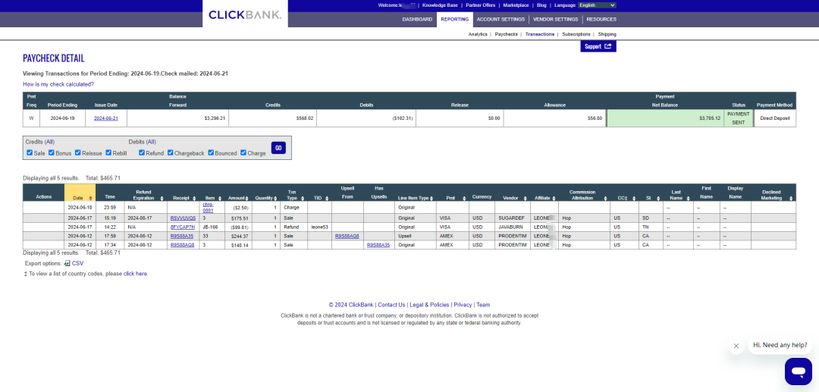Toggle the Chargeback checkbox
The image size is (819, 392).
point(171,153)
